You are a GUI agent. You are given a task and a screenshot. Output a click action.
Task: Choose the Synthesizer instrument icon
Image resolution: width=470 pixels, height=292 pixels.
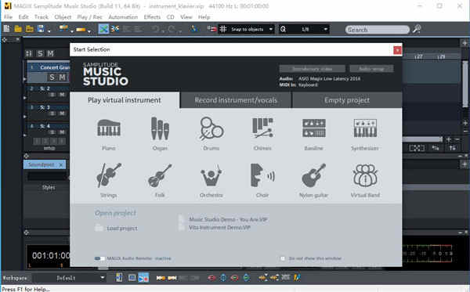pyautogui.click(x=365, y=128)
